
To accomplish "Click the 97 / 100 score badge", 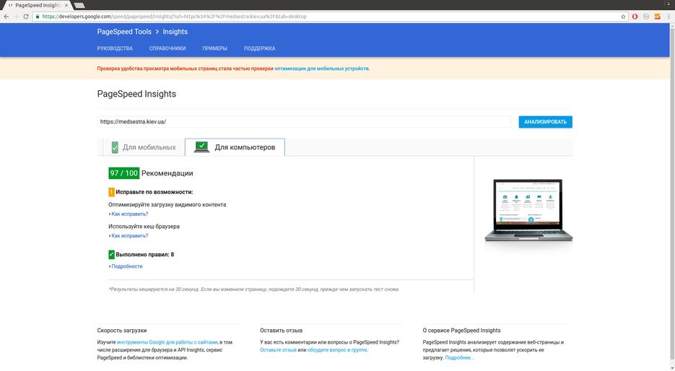I will coord(124,173).
